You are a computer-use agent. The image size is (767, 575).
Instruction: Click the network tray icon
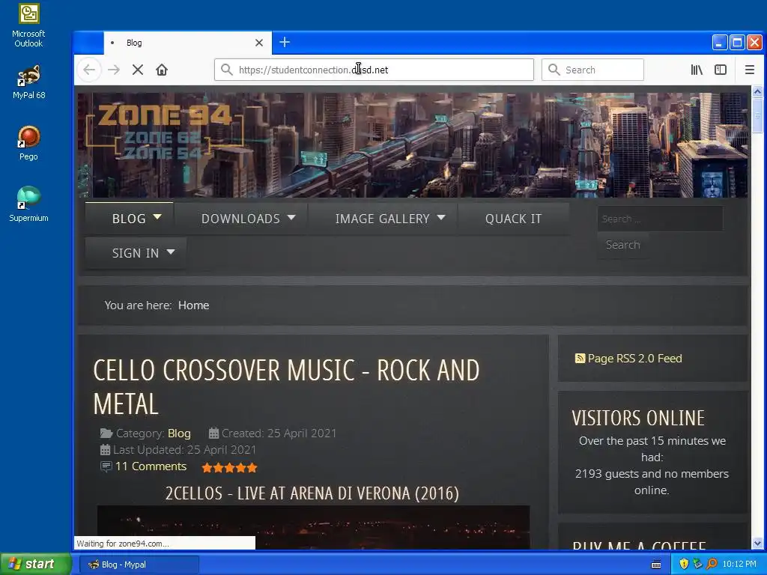(697, 564)
